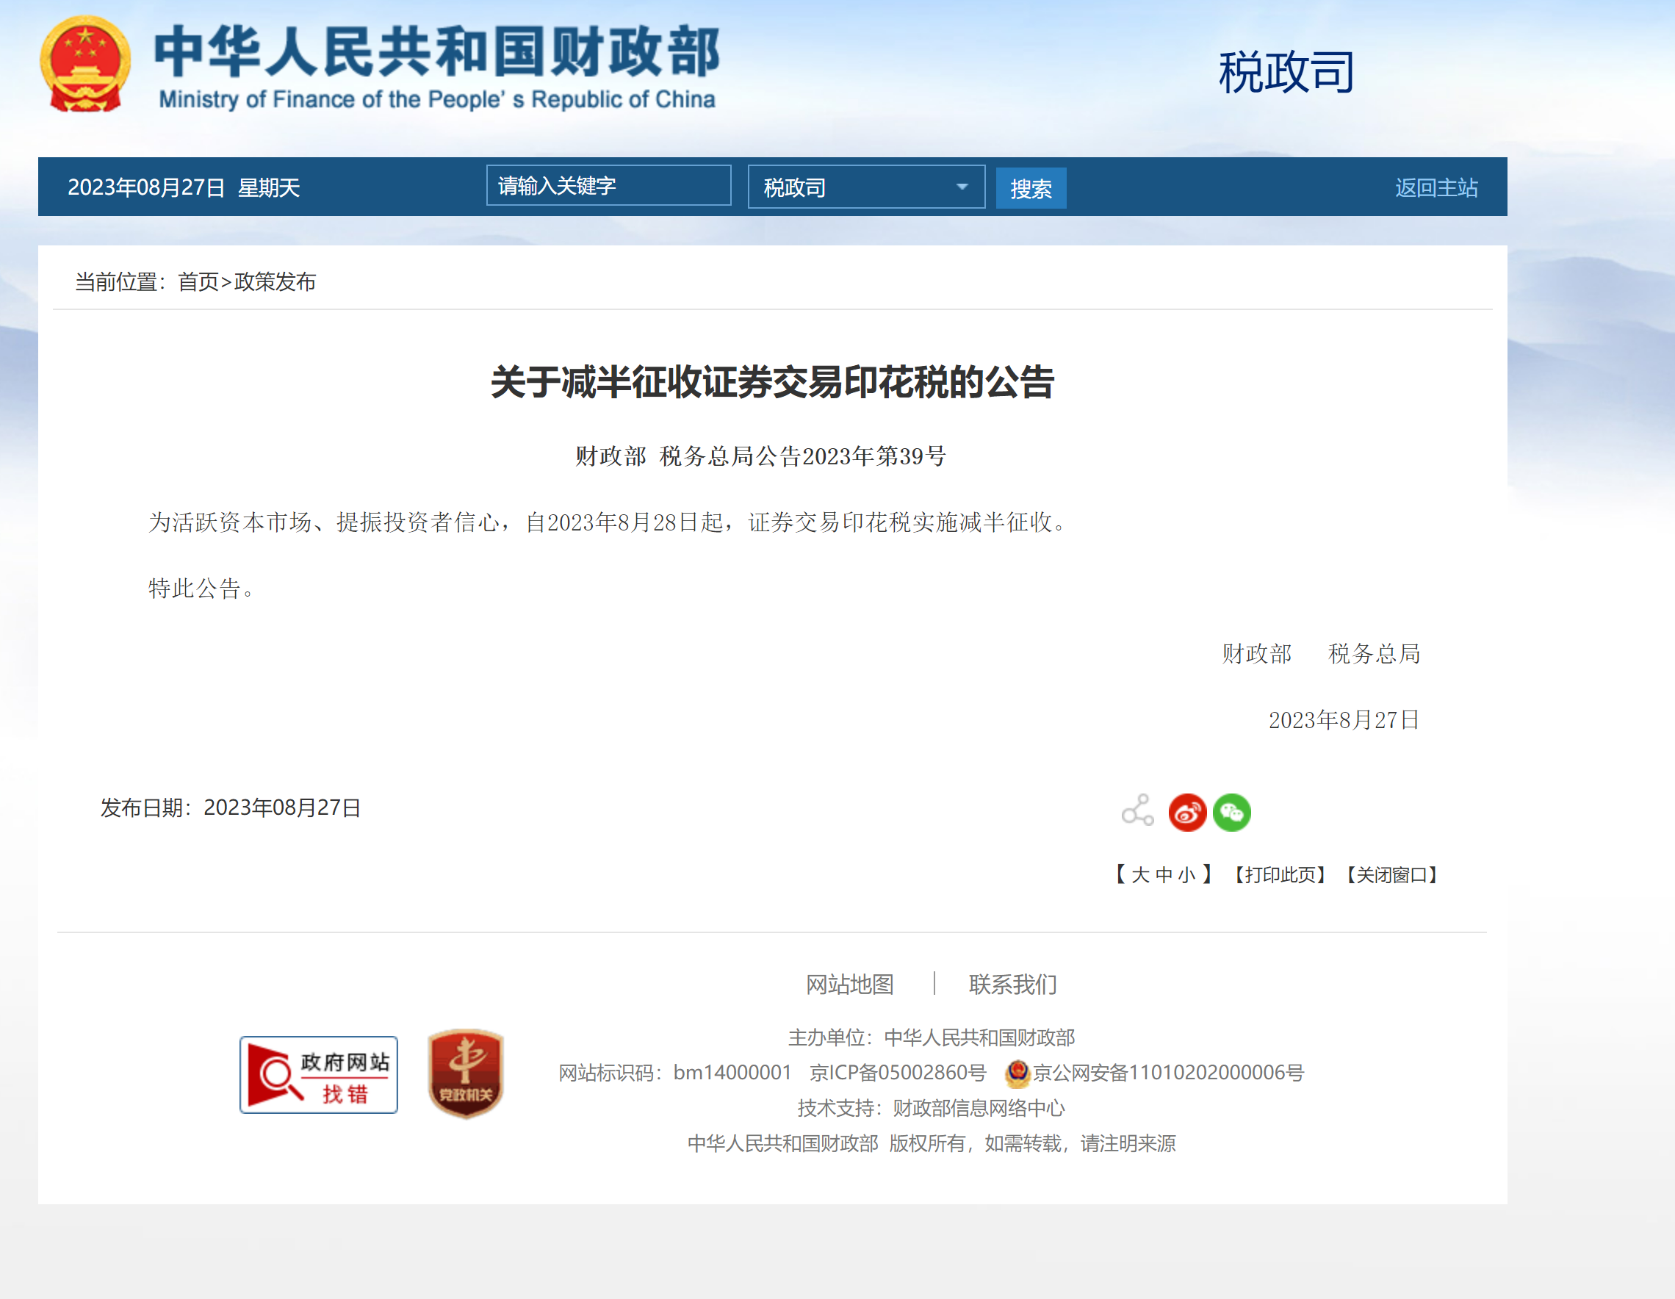The width and height of the screenshot is (1675, 1299).
Task: Open 政策发布 breadcrumb link
Action: click(275, 282)
